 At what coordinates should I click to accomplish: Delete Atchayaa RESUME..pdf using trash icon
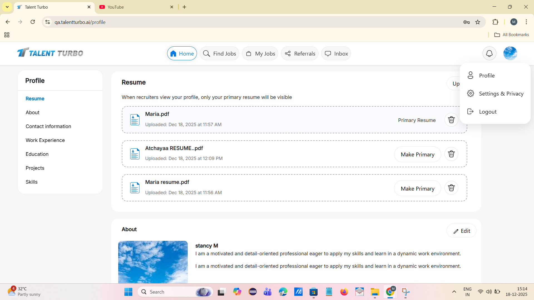(451, 154)
